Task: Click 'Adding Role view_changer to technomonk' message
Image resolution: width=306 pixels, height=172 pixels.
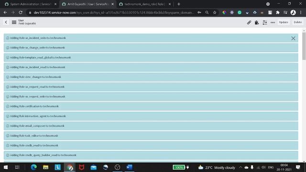Action: tap(151, 77)
